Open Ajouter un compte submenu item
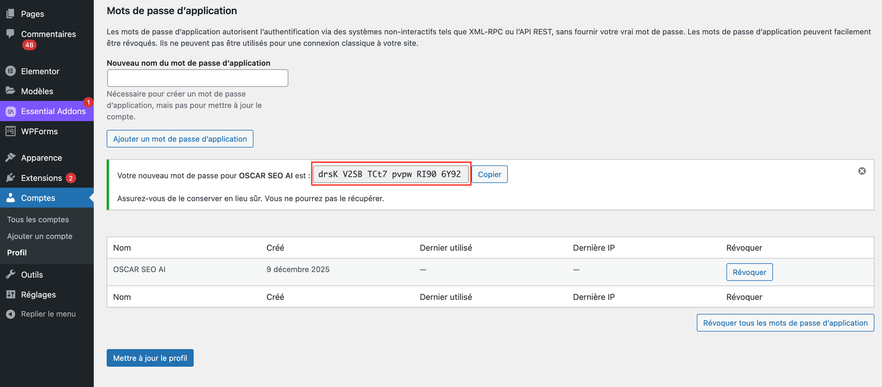Screen dimensions: 882x387 [40, 236]
